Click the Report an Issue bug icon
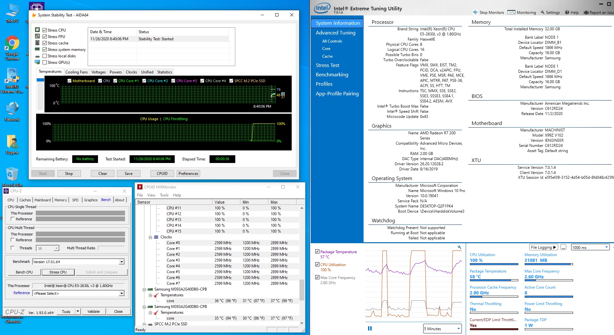 click(586, 12)
